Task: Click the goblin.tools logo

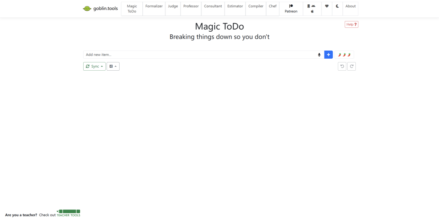Action: click(100, 9)
